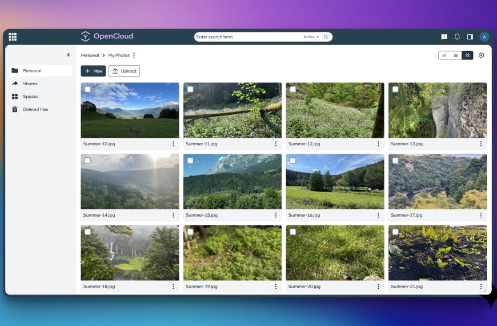Open Personal in the sidebar
The image size is (497, 326).
point(41,70)
